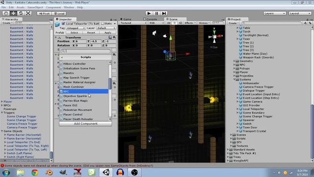314x177 pixels.
Task: Select the Rotate tool in toolbar
Action: [x=21, y=13]
